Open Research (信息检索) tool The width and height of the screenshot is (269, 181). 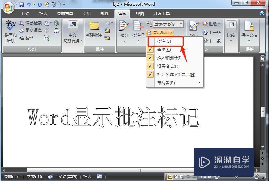30,23
